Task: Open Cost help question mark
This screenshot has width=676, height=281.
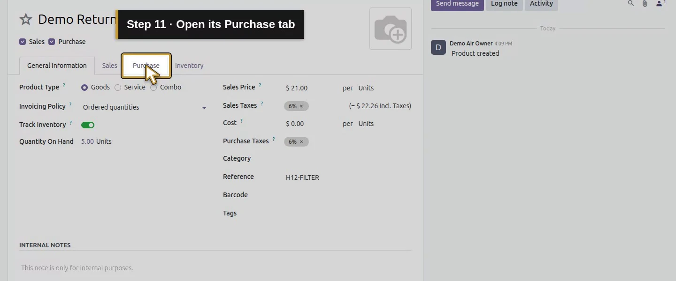Action: coord(241,121)
